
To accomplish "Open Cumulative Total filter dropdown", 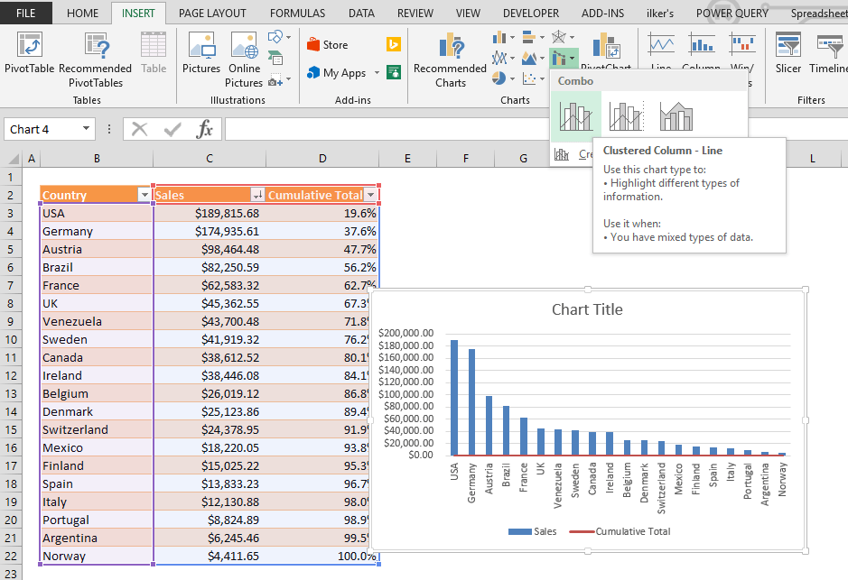I will 370,195.
